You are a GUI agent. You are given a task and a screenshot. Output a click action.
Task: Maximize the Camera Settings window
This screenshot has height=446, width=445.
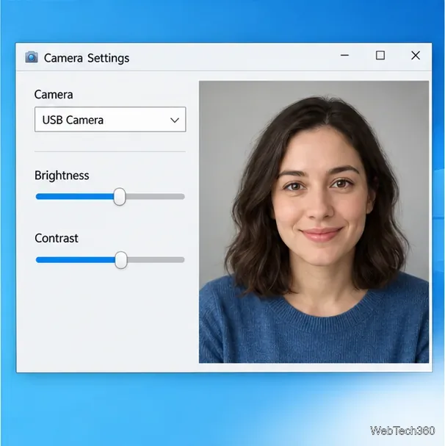[x=380, y=55]
